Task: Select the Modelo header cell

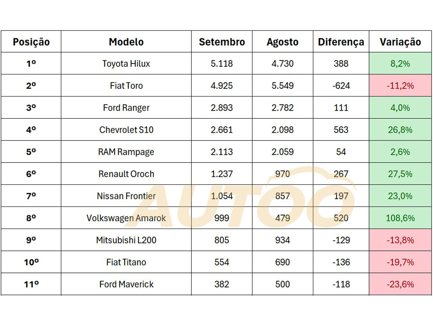Action: [126, 42]
